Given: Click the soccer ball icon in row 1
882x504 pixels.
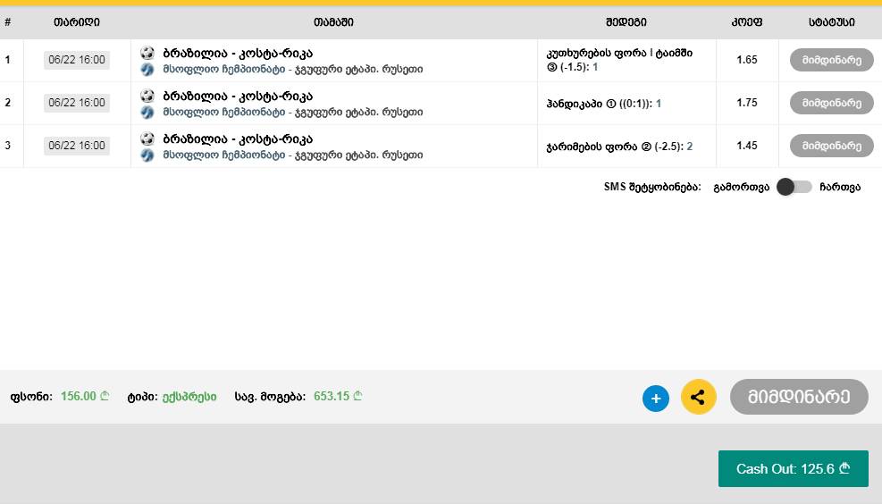Looking at the screenshot, I should 147,53.
